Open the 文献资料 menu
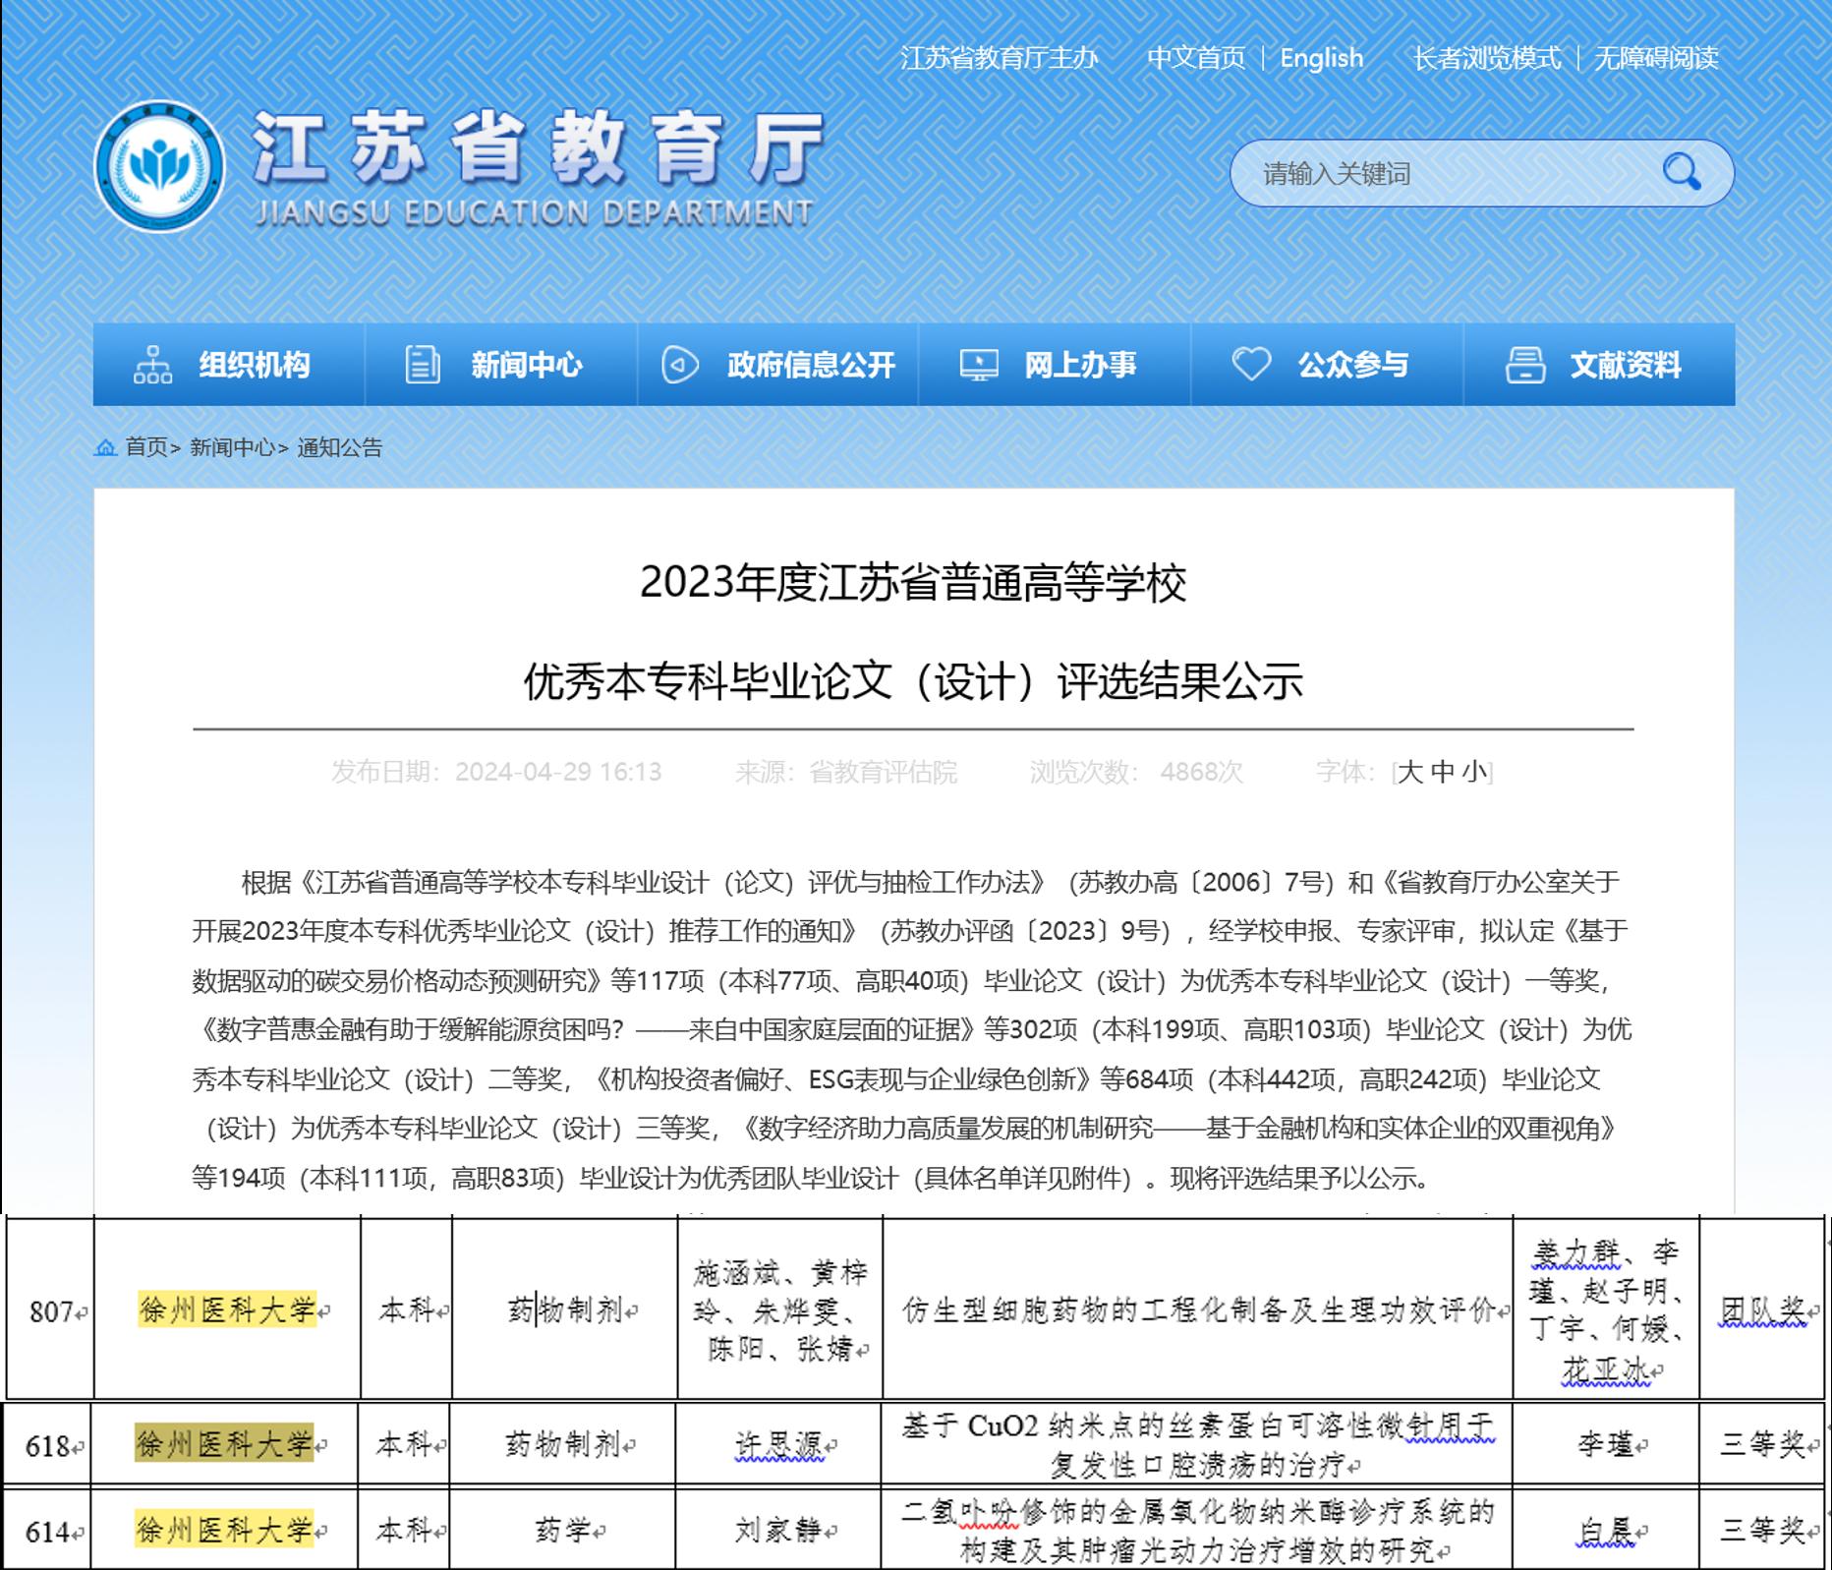The image size is (1832, 1570). pyautogui.click(x=1599, y=365)
